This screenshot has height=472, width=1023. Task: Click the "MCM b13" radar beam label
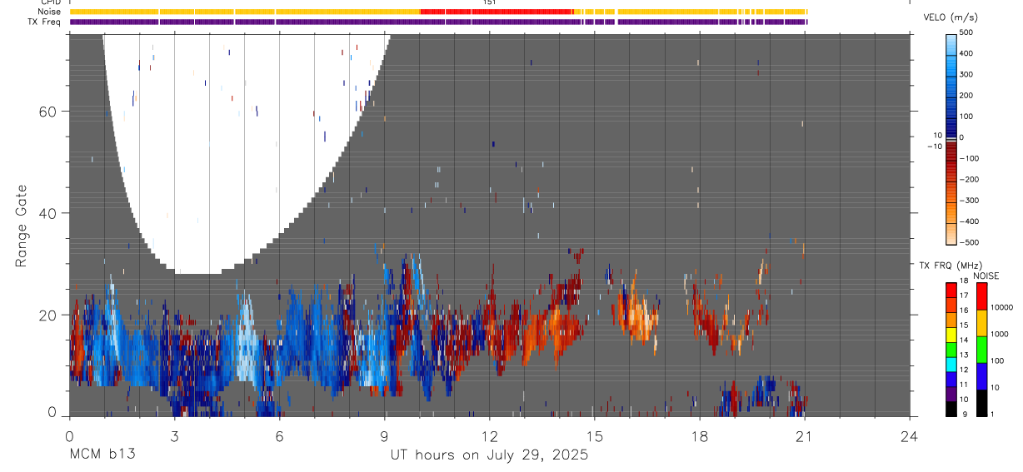(x=102, y=455)
